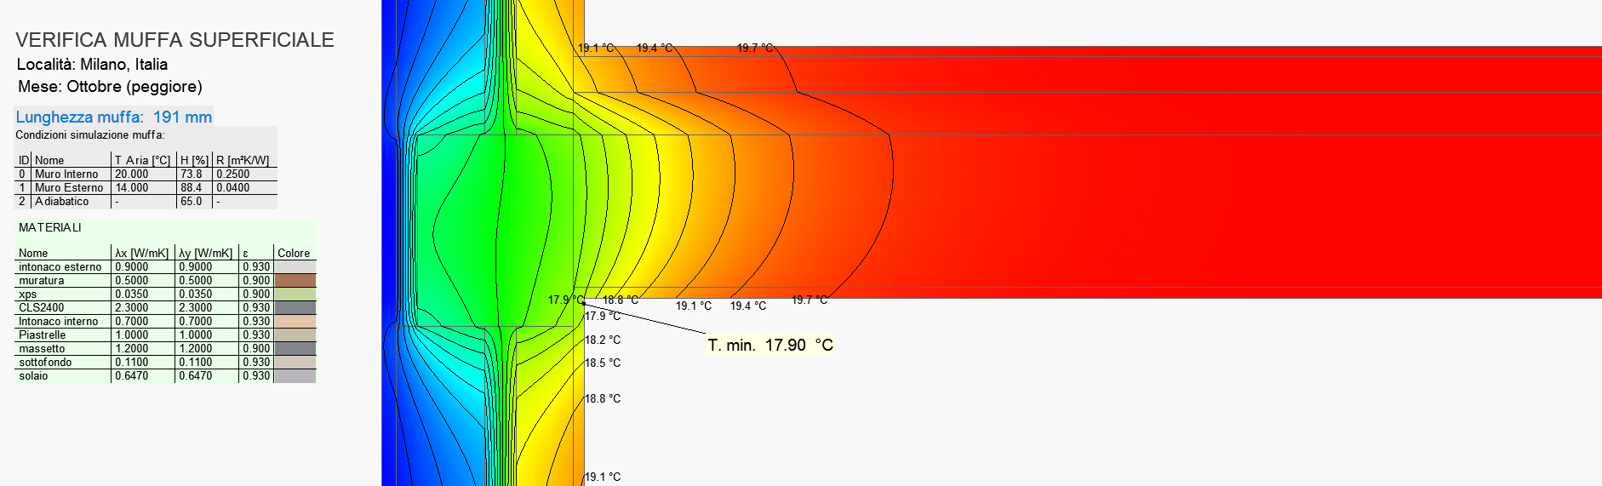
Task: Select the xps green color swatch
Action: (x=295, y=294)
